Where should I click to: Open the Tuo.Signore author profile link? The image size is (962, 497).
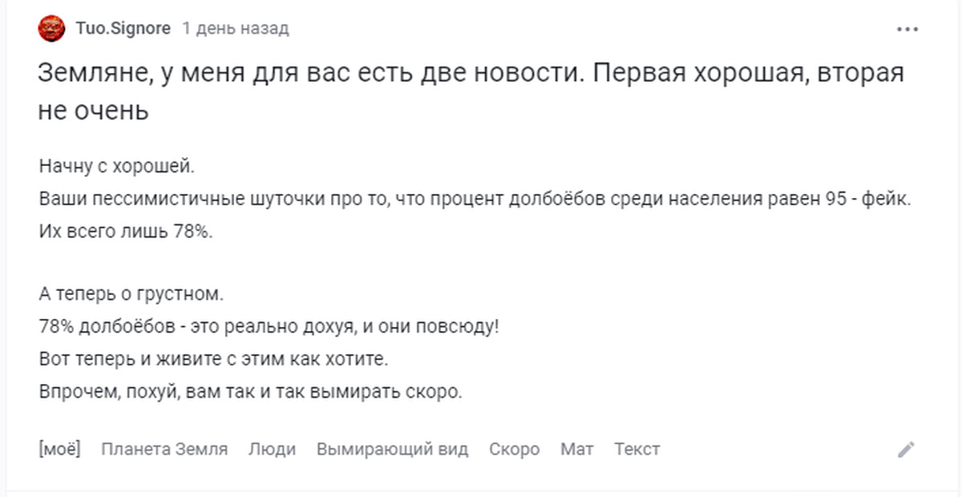123,29
